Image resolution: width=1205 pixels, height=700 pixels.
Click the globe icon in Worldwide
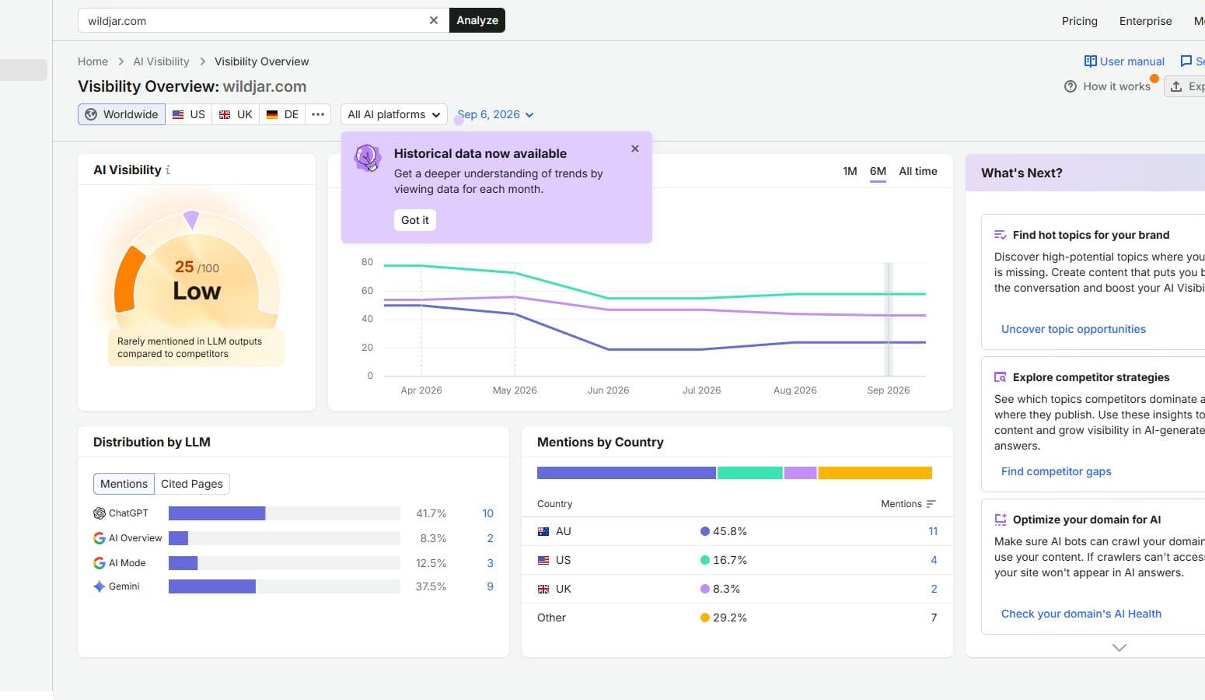point(91,114)
